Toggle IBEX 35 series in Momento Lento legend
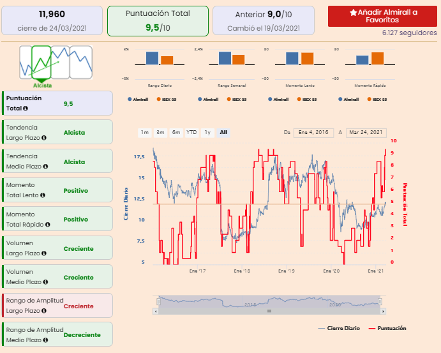This screenshot has width=441, height=353. point(307,100)
